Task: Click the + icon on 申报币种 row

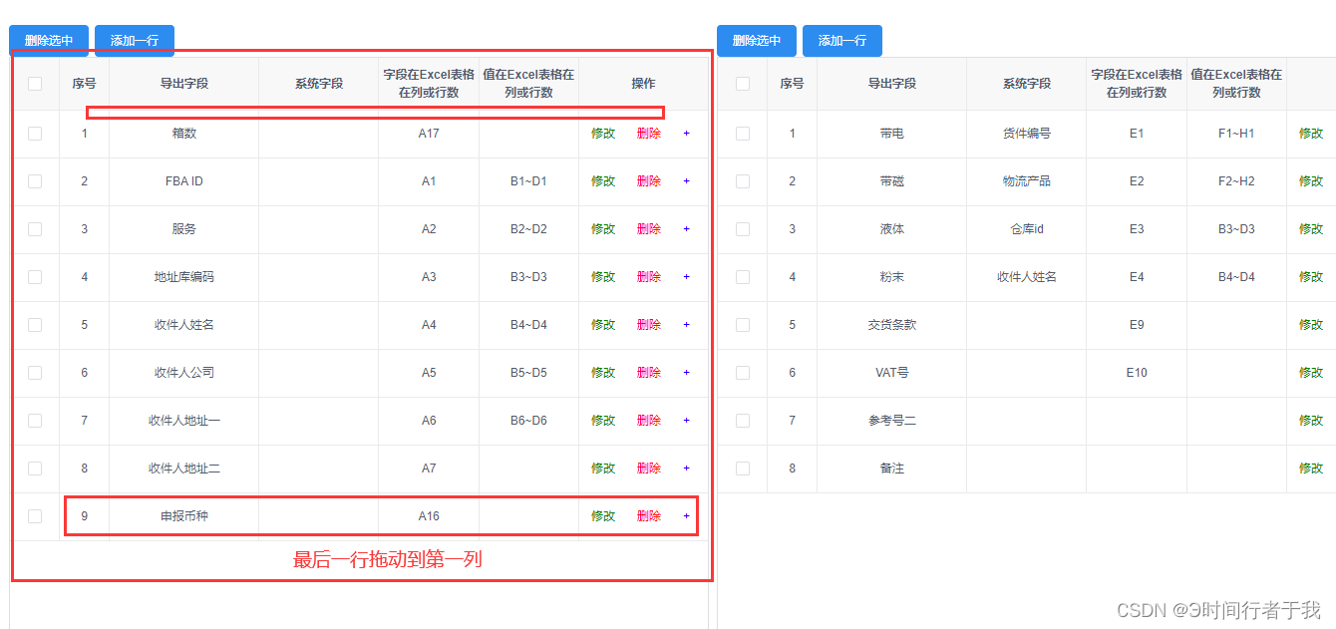Action: 686,515
